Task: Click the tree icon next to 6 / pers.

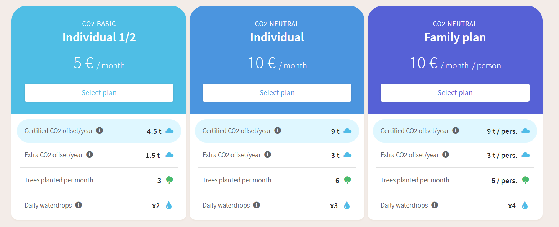Action: (525, 180)
